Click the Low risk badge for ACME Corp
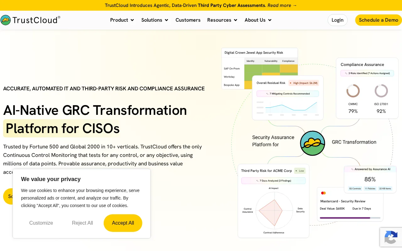The width and height of the screenshot is (402, 251). 300,171
